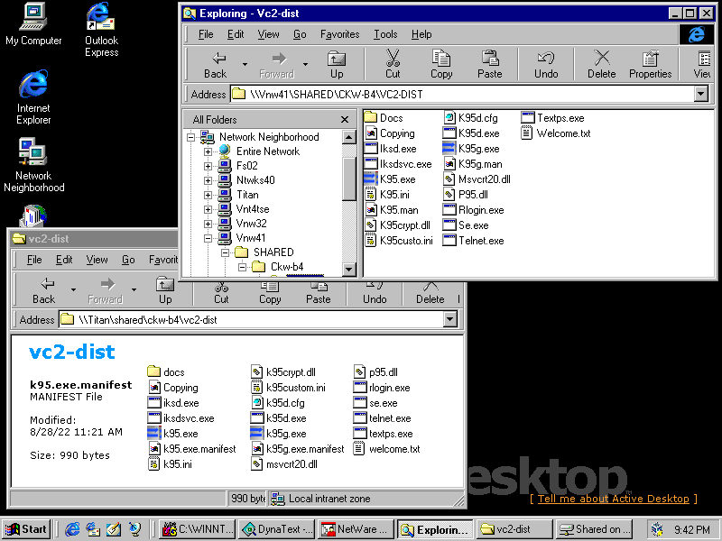Click Paste button in vc2-dist window toolbar
Screen dimensions: 722x541
point(319,295)
